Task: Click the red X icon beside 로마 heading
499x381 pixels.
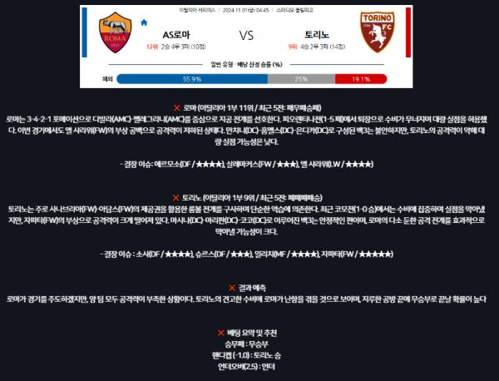Action: pos(177,108)
